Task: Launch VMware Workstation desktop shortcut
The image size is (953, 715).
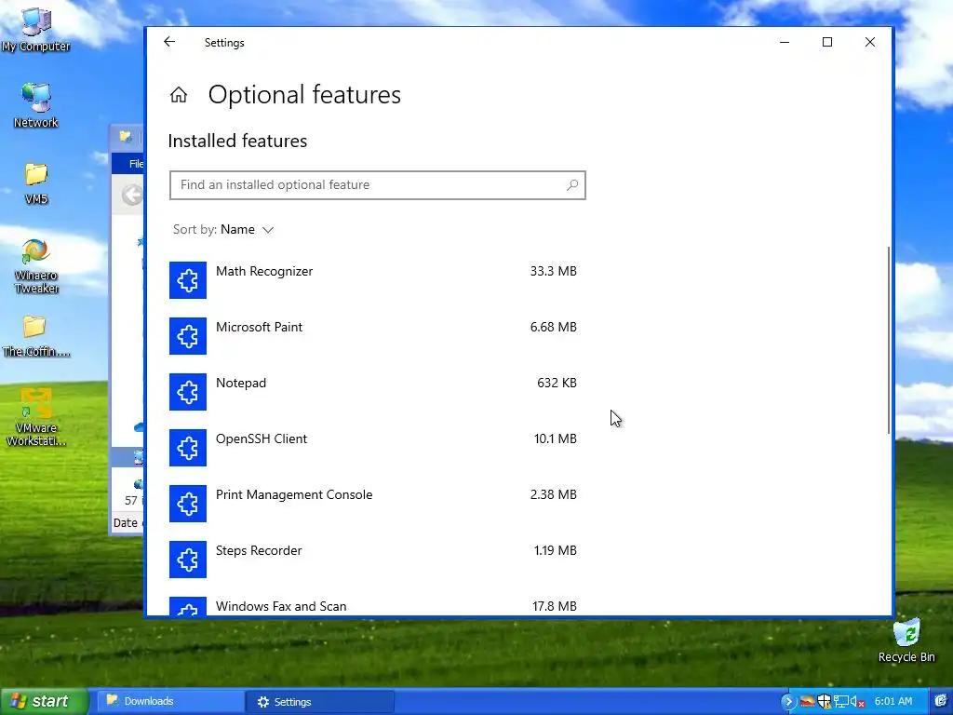Action: point(36,417)
